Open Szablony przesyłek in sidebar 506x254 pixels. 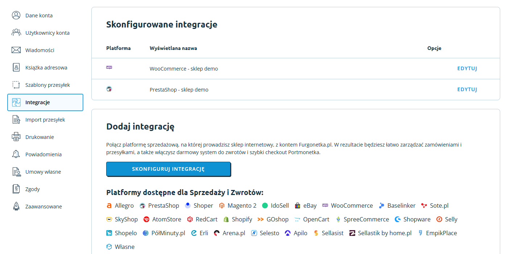[x=47, y=85]
